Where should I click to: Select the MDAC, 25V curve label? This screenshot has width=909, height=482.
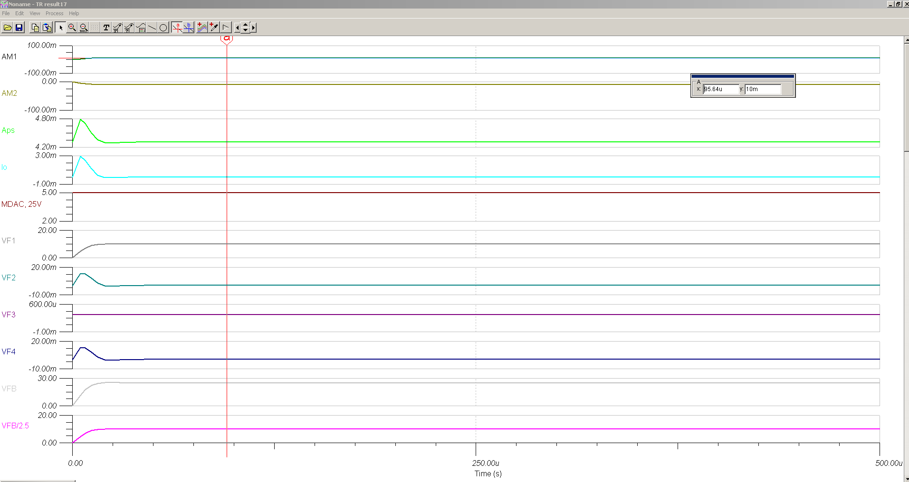21,204
